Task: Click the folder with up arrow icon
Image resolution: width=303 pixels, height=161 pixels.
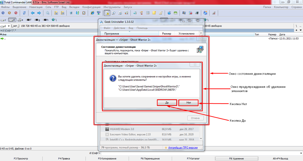Action: pos(62,13)
